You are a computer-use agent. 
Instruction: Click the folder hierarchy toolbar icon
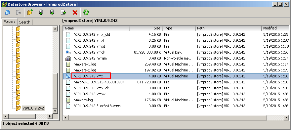point(8,13)
